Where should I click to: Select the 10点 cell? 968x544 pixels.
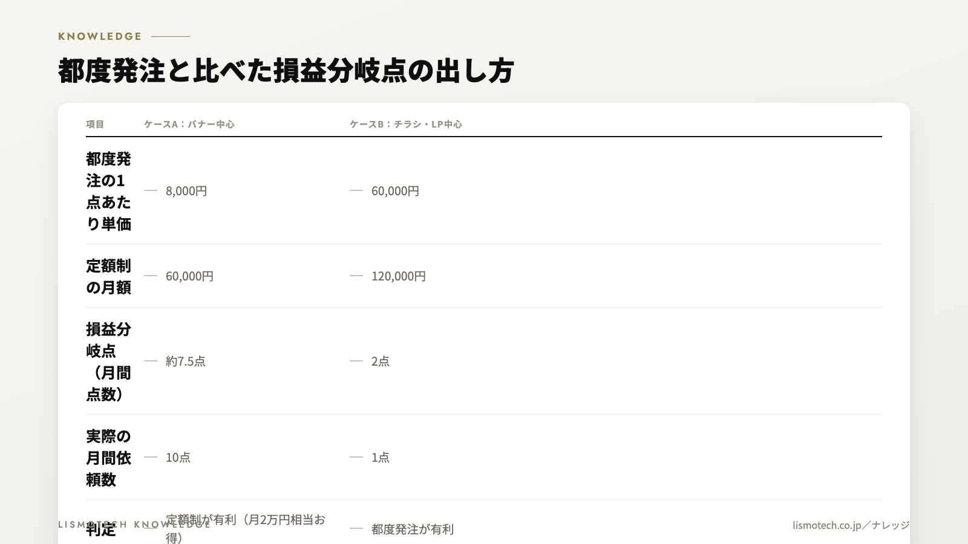tap(178, 458)
